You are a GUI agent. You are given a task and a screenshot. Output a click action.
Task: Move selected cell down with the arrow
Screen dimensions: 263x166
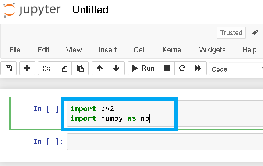[x=116, y=68]
